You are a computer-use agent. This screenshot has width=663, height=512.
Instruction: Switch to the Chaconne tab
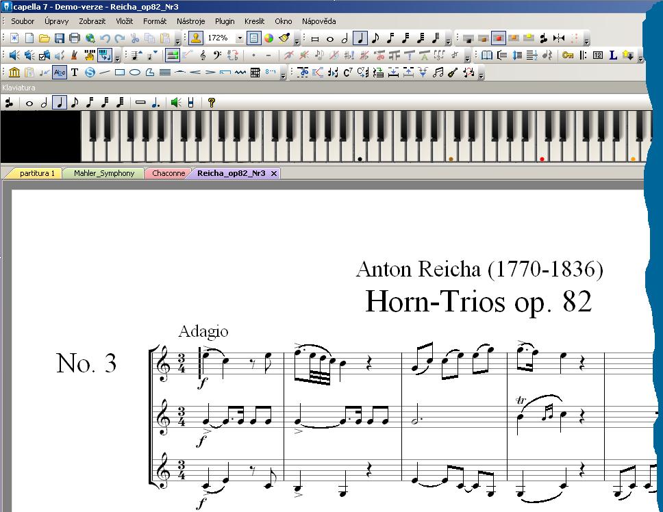click(168, 173)
